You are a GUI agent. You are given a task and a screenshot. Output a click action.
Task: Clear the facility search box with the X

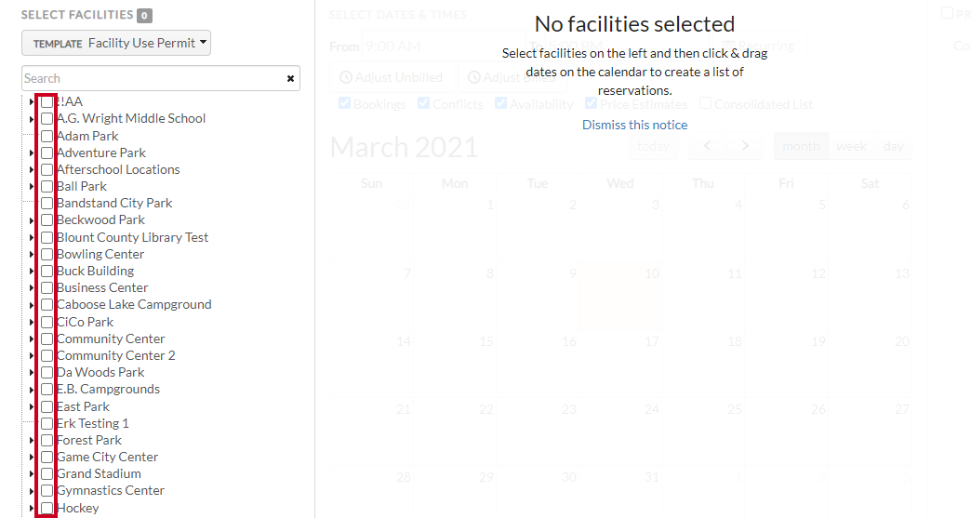290,79
